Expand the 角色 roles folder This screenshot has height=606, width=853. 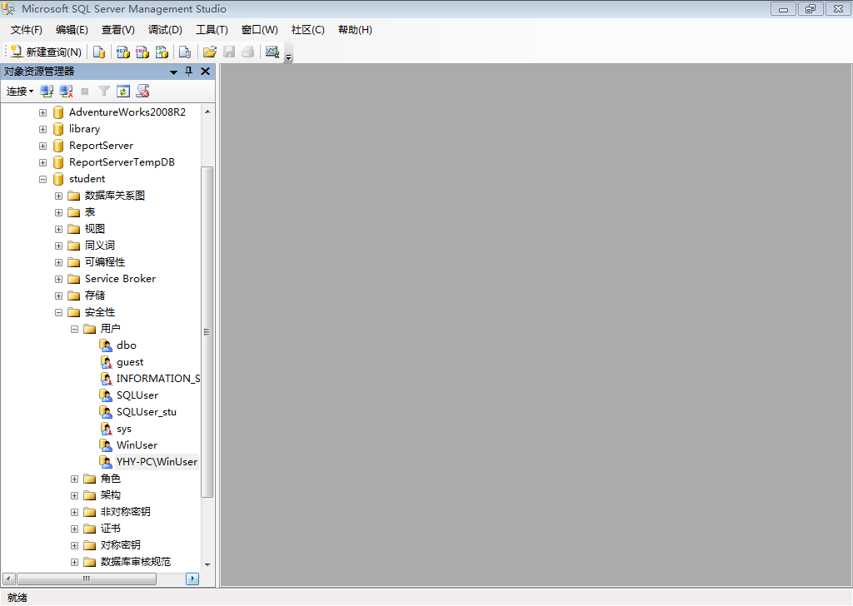(x=74, y=479)
